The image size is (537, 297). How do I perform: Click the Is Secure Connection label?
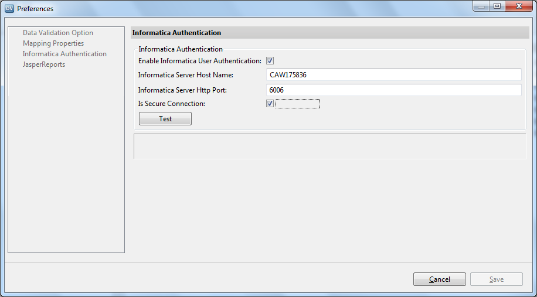pyautogui.click(x=172, y=104)
